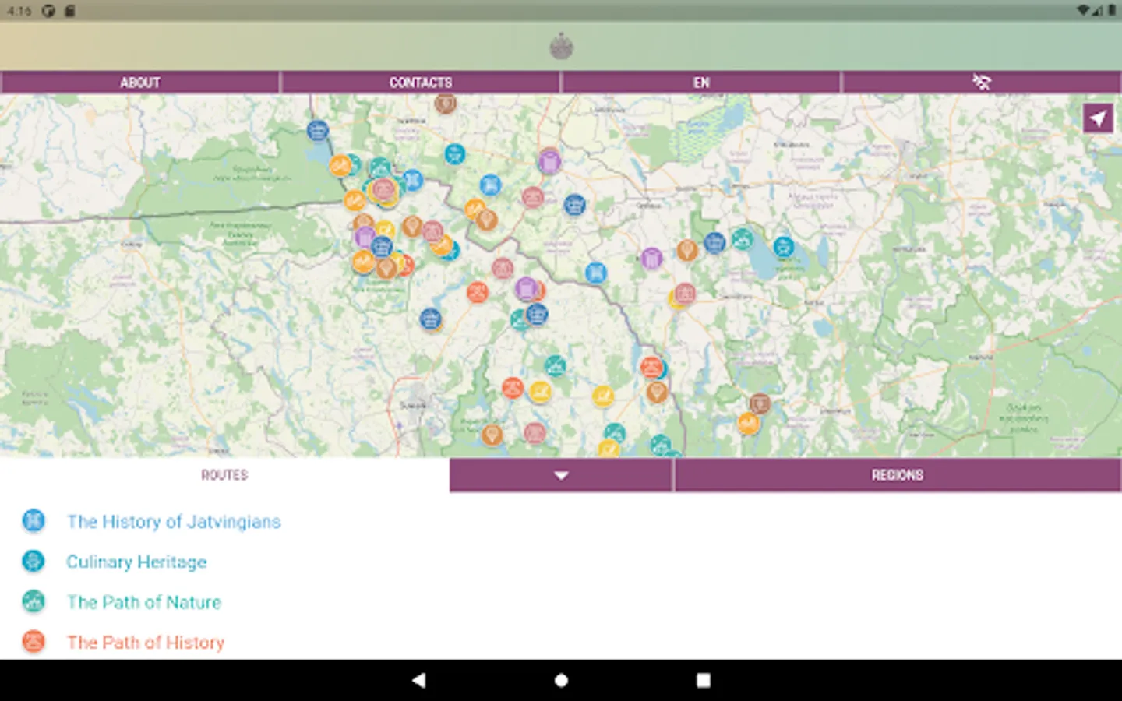1122x701 pixels.
Task: Tap the Android home button
Action: [561, 680]
